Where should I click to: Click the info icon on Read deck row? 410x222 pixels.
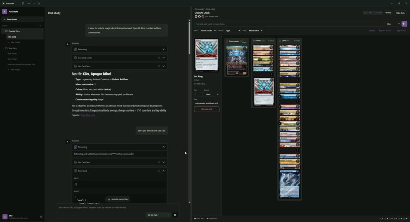point(159,171)
